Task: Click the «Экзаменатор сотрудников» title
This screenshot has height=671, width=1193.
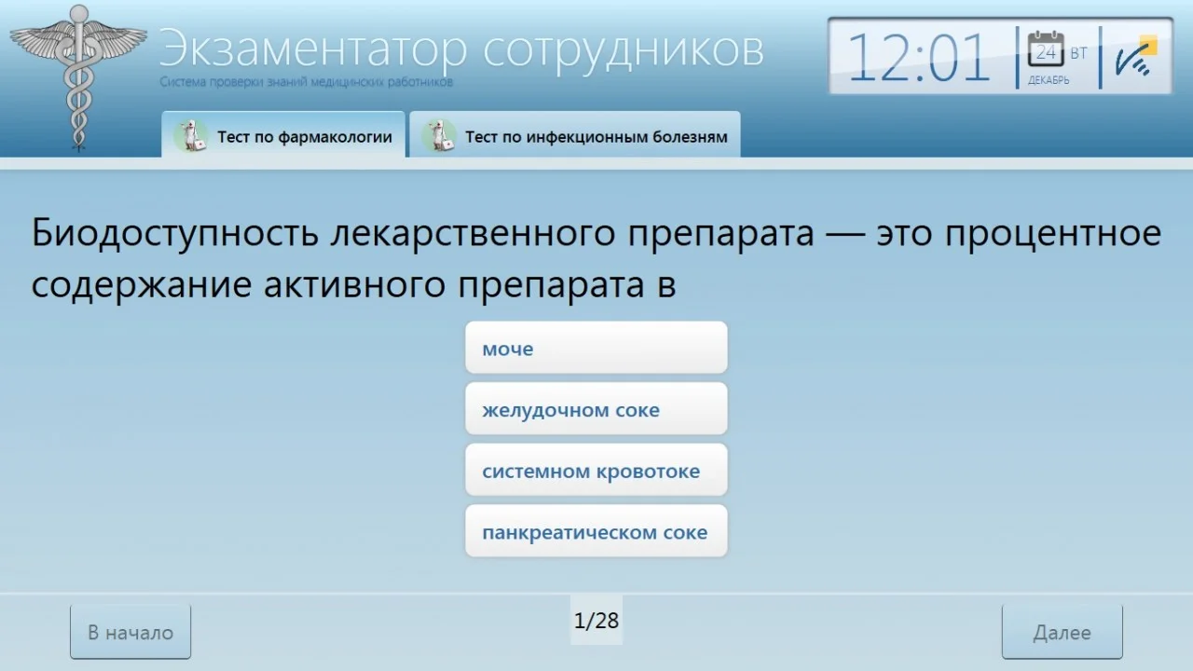Action: 461,48
